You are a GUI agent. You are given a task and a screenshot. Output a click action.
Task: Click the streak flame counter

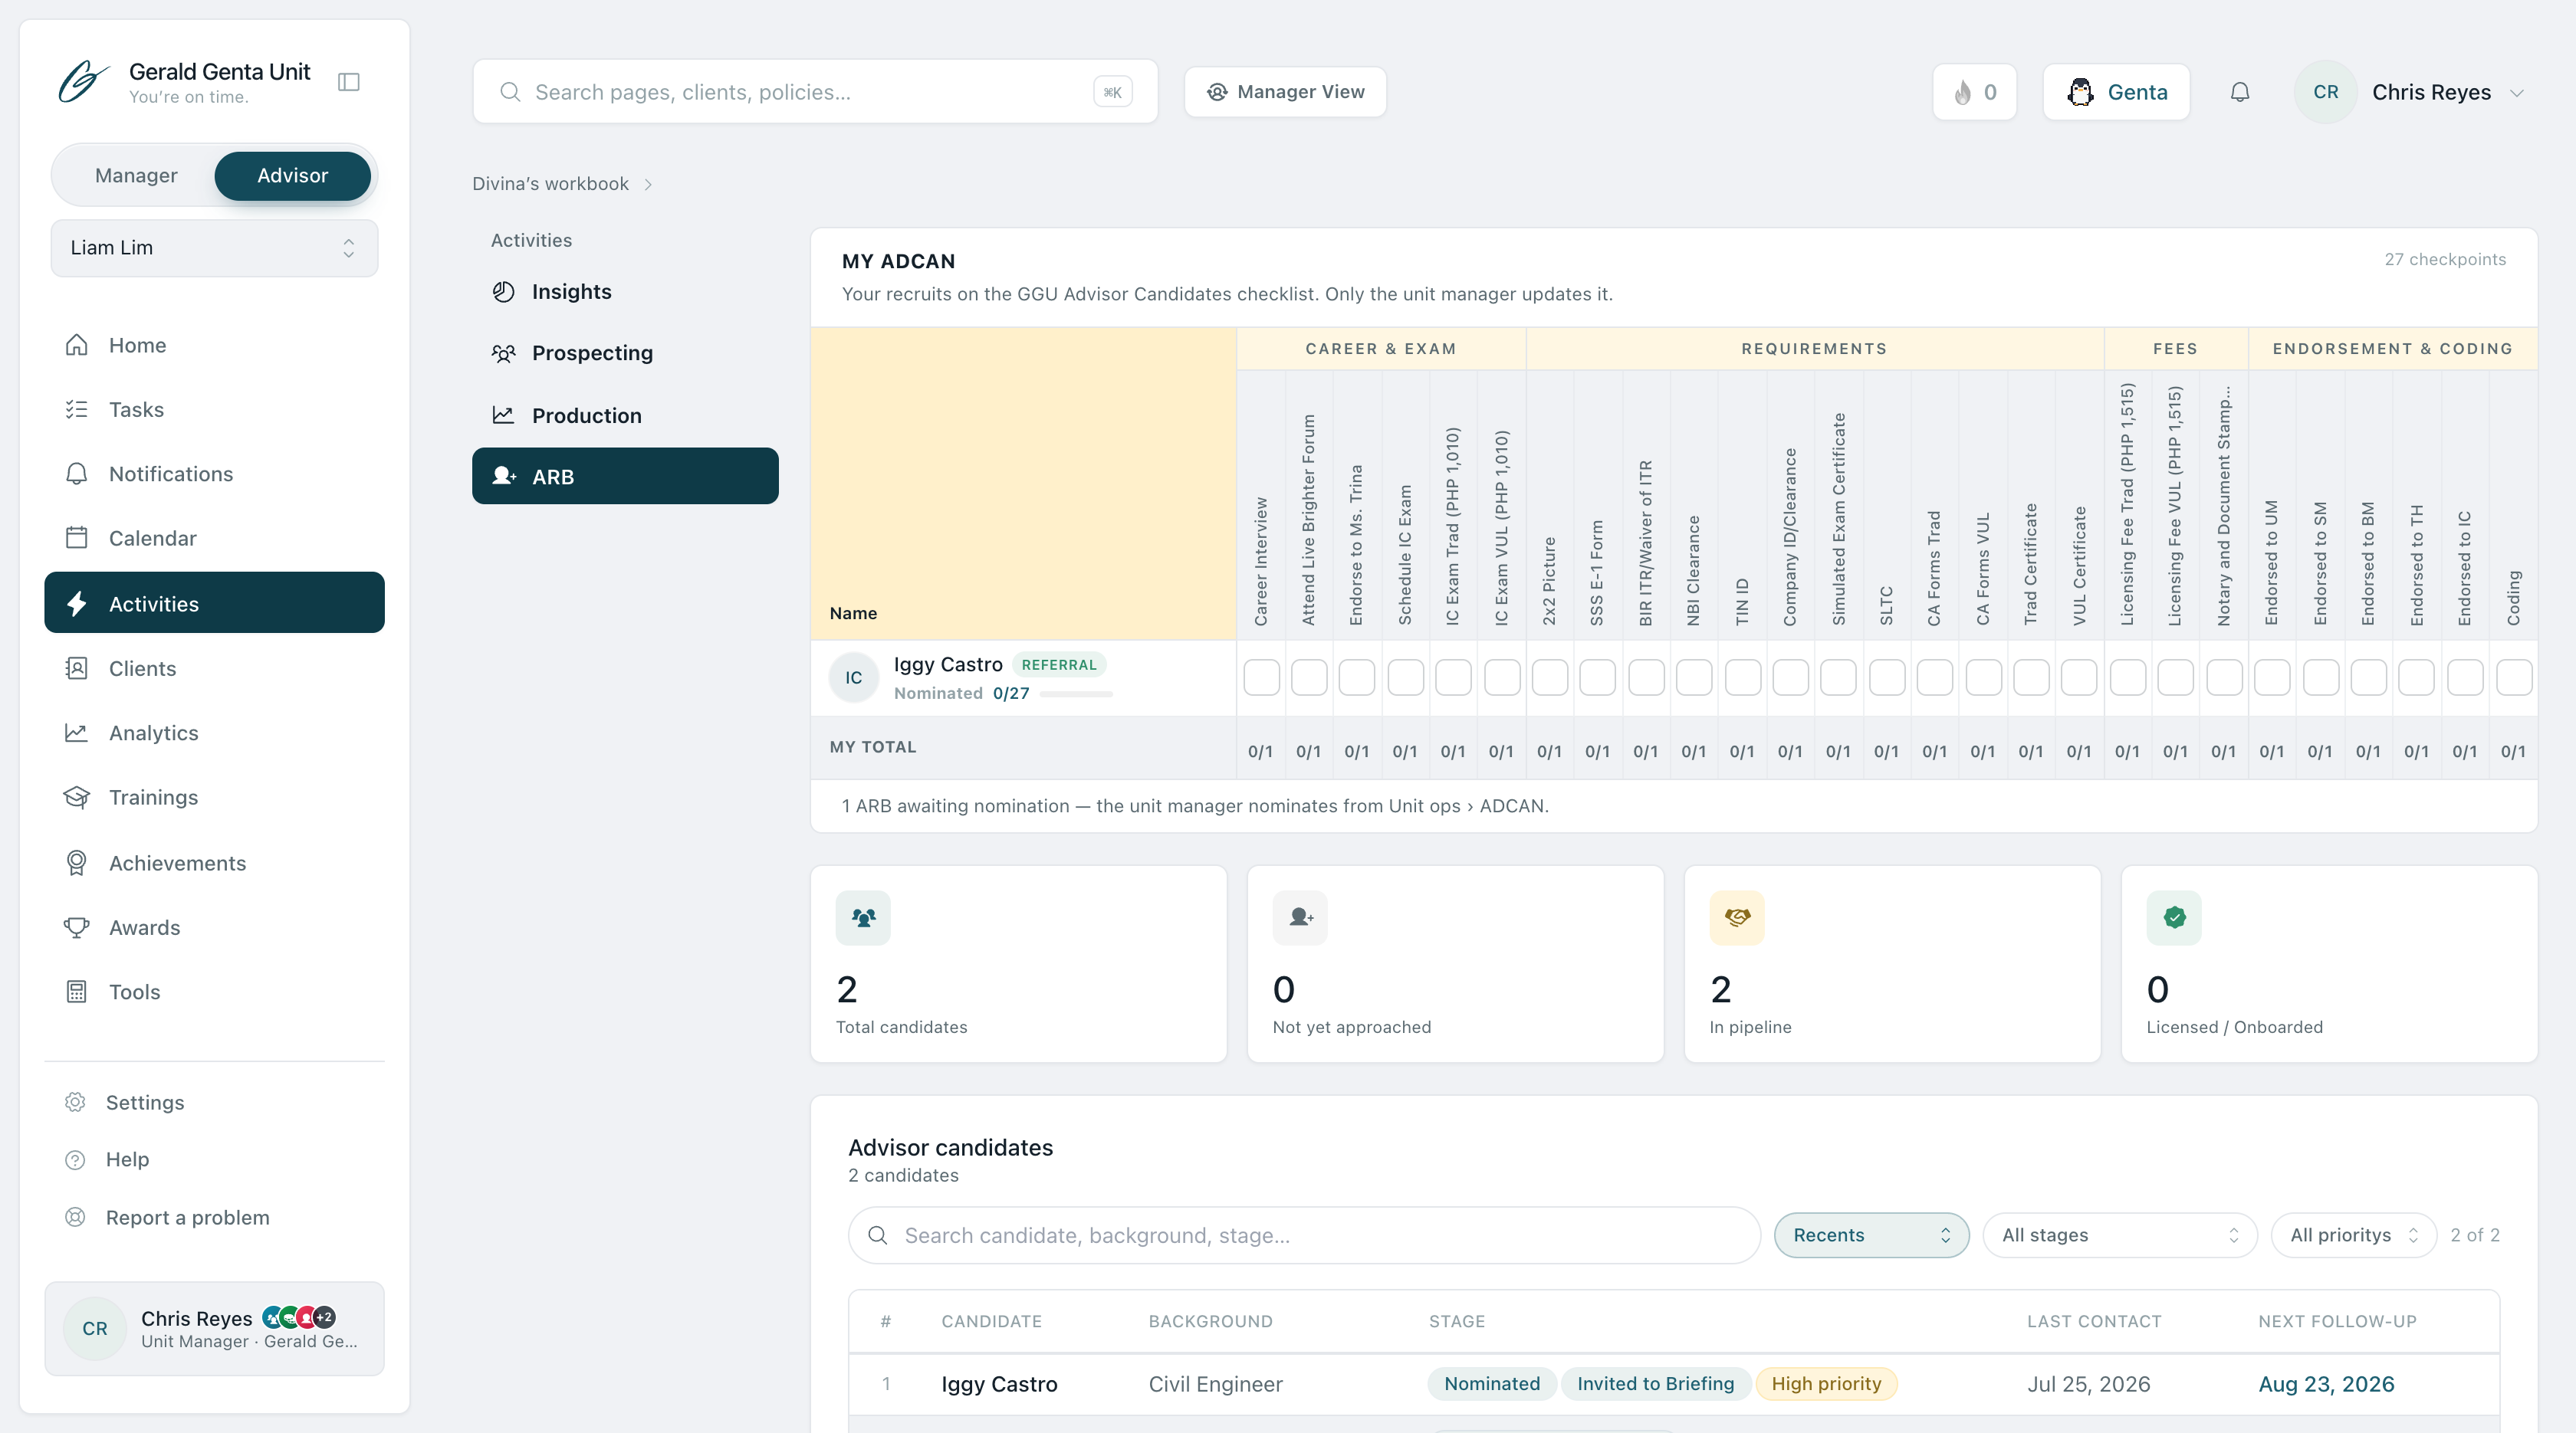1974,92
